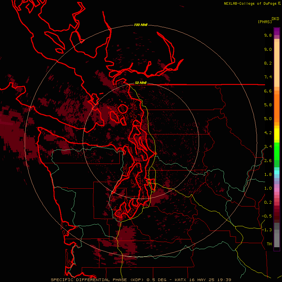Click the TH threshold label on the legend
282x282 pixels.
269,244
